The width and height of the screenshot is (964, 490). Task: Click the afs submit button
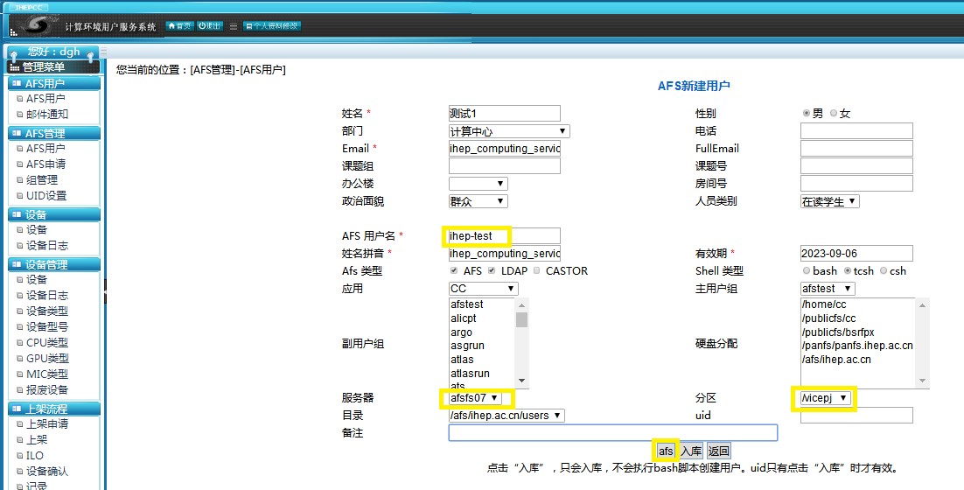tap(666, 451)
